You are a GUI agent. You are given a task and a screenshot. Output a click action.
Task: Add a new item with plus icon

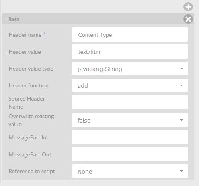(x=188, y=7)
